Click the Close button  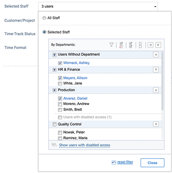pos(152,163)
